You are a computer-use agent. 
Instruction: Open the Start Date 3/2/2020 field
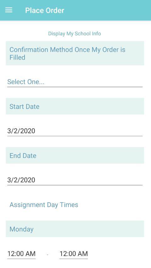pyautogui.click(x=75, y=131)
